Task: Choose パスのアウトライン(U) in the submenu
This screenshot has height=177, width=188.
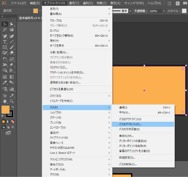Action: 143,119
